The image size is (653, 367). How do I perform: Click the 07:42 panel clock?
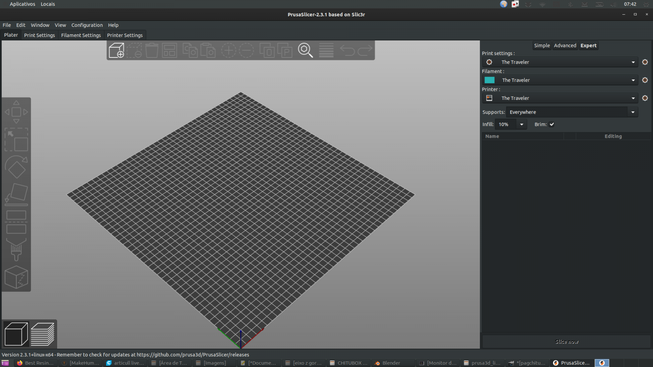(x=630, y=4)
